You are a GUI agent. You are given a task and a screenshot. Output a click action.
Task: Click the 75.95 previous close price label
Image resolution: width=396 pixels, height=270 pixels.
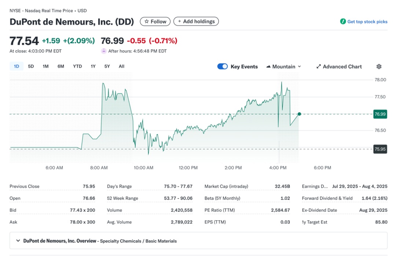pos(380,149)
